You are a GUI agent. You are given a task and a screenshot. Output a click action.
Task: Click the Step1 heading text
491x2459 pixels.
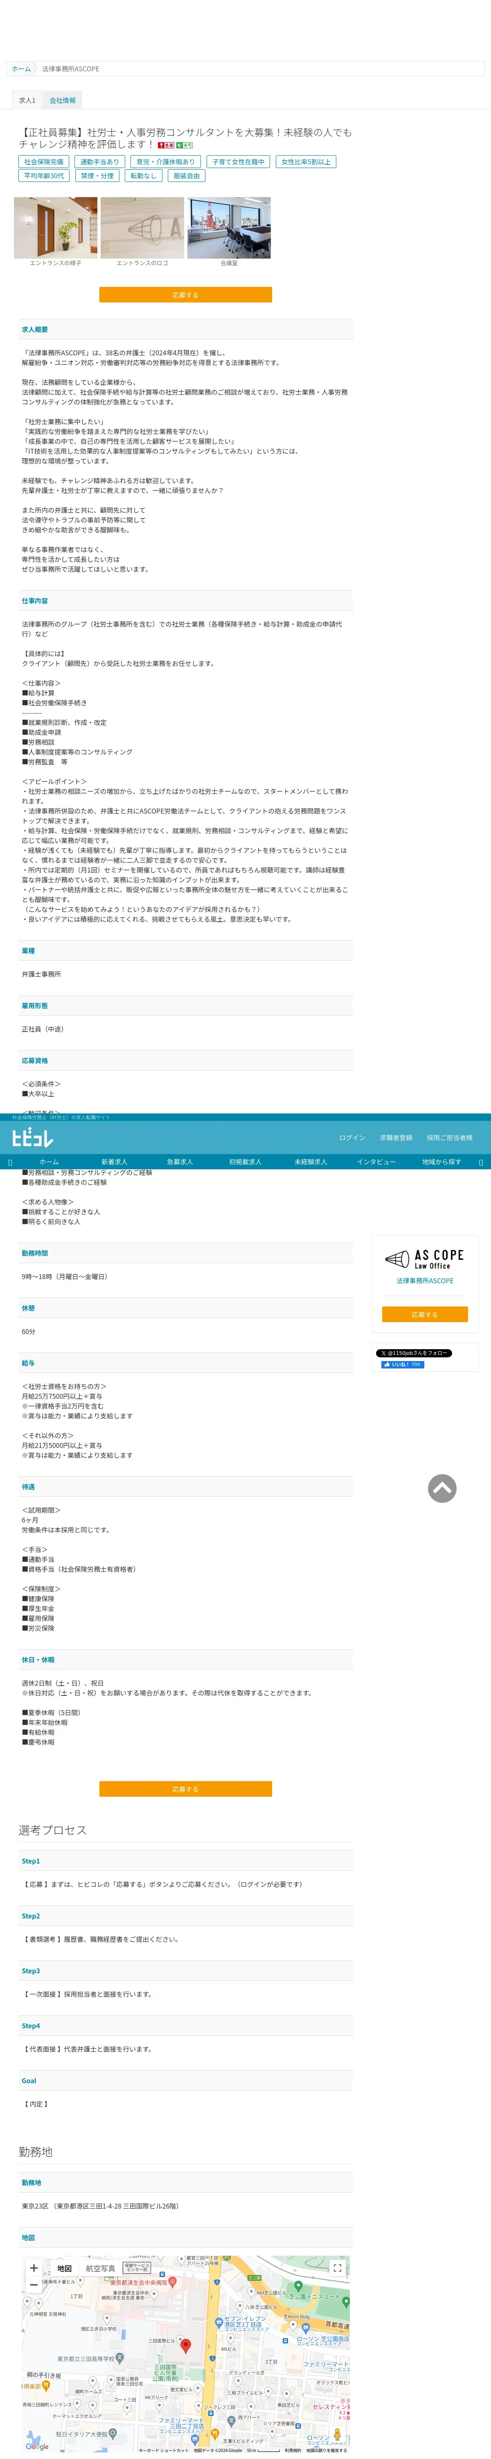point(31,1861)
